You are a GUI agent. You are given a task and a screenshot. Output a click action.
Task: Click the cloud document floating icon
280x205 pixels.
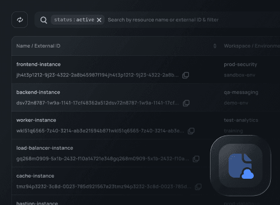241,166
